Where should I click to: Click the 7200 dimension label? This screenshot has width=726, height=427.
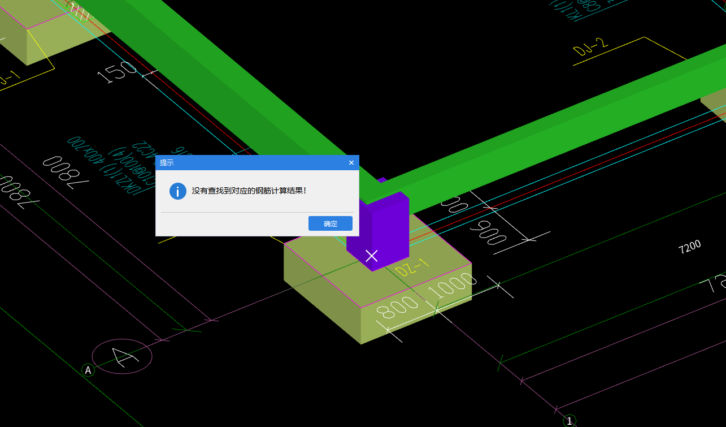(689, 247)
